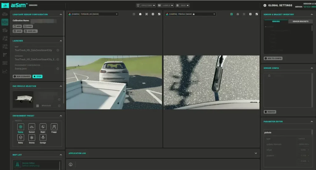Click the NEW configuration button
This screenshot has height=170, width=316.
point(17,26)
